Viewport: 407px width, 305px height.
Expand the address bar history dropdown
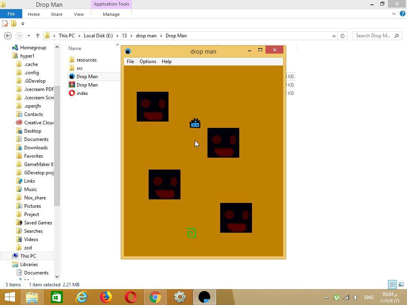point(334,36)
